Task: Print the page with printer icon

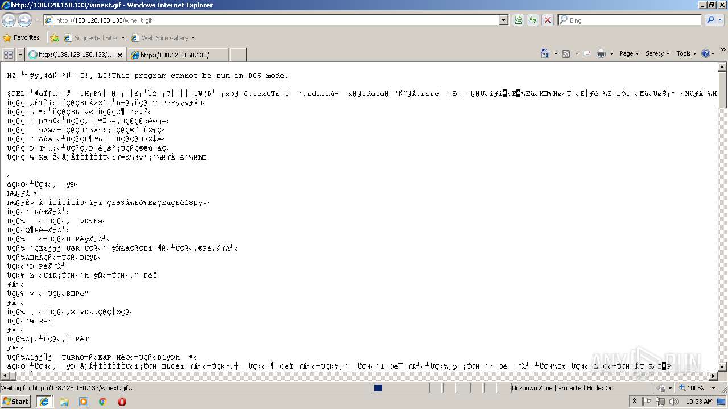Action: tap(602, 53)
